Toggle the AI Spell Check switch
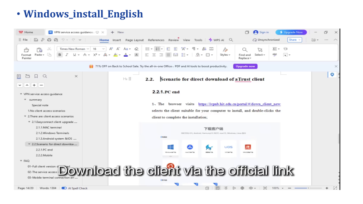Screen dimensions: 363x204 point(64,188)
